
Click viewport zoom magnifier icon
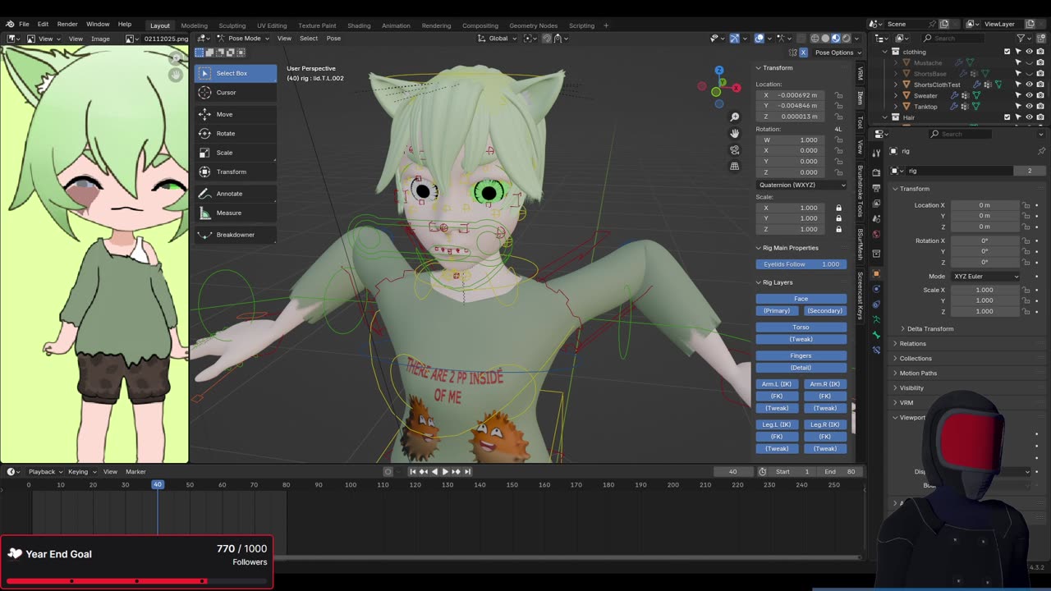[x=735, y=117]
